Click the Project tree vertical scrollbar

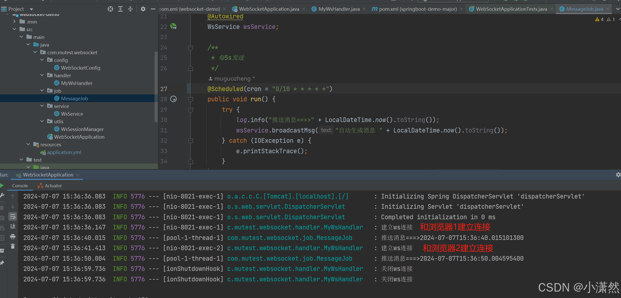[156, 87]
